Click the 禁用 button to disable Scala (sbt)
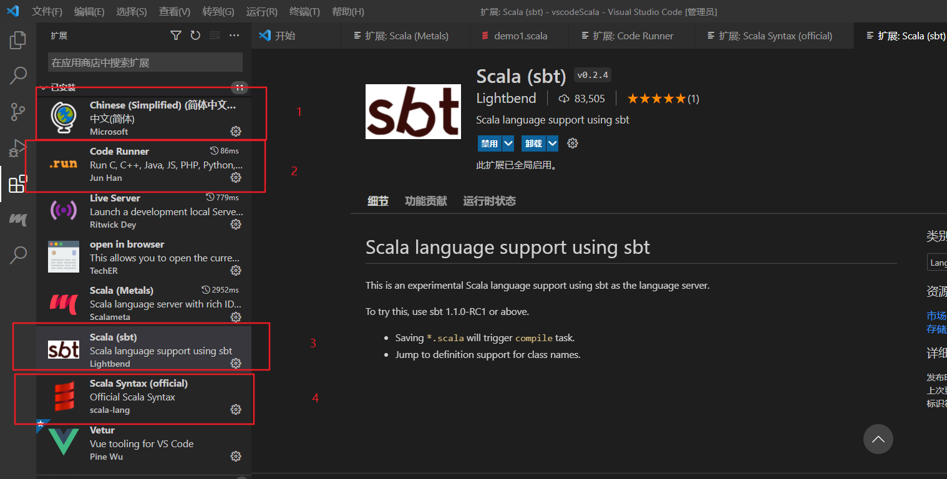Screen dimensions: 947x479 (489, 143)
